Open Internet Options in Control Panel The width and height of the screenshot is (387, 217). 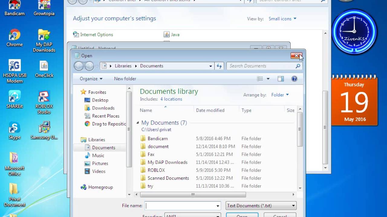(x=93, y=35)
